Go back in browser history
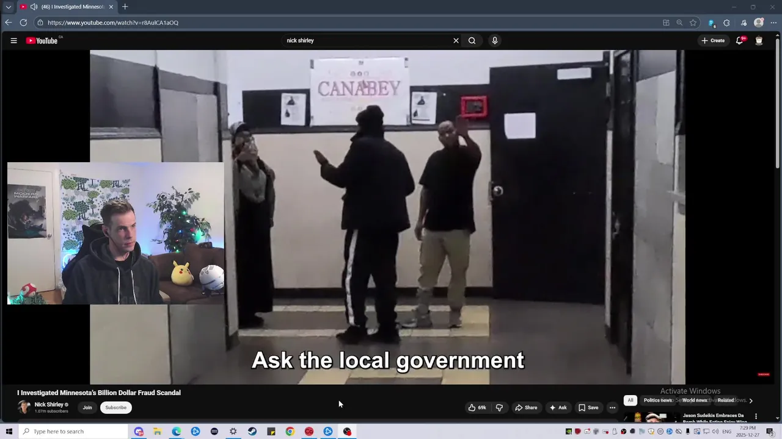Image resolution: width=782 pixels, height=439 pixels. click(8, 23)
